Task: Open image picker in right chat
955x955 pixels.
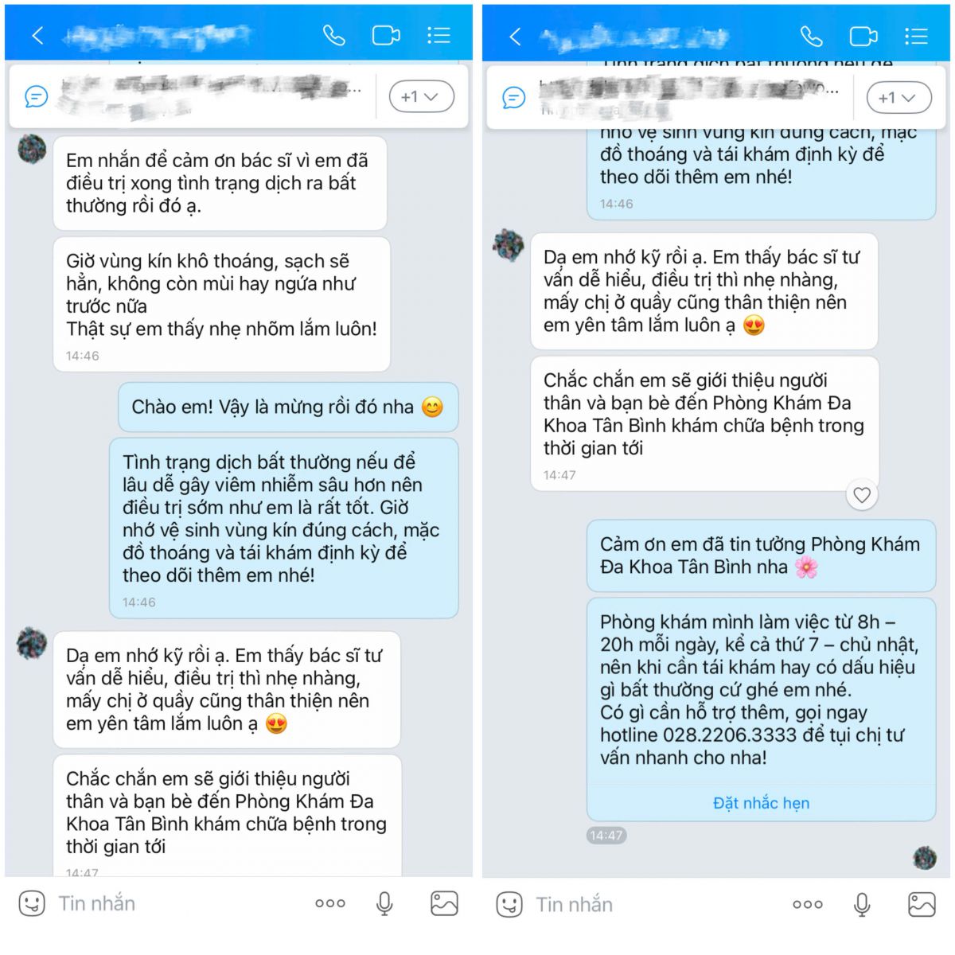Action: [922, 905]
